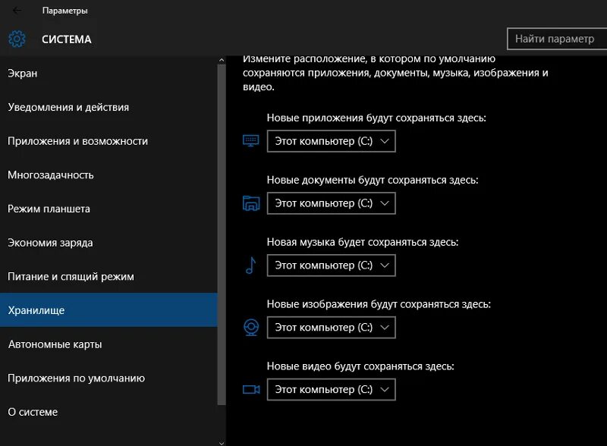
Task: Open Питание и спящий режим
Action: (x=71, y=276)
